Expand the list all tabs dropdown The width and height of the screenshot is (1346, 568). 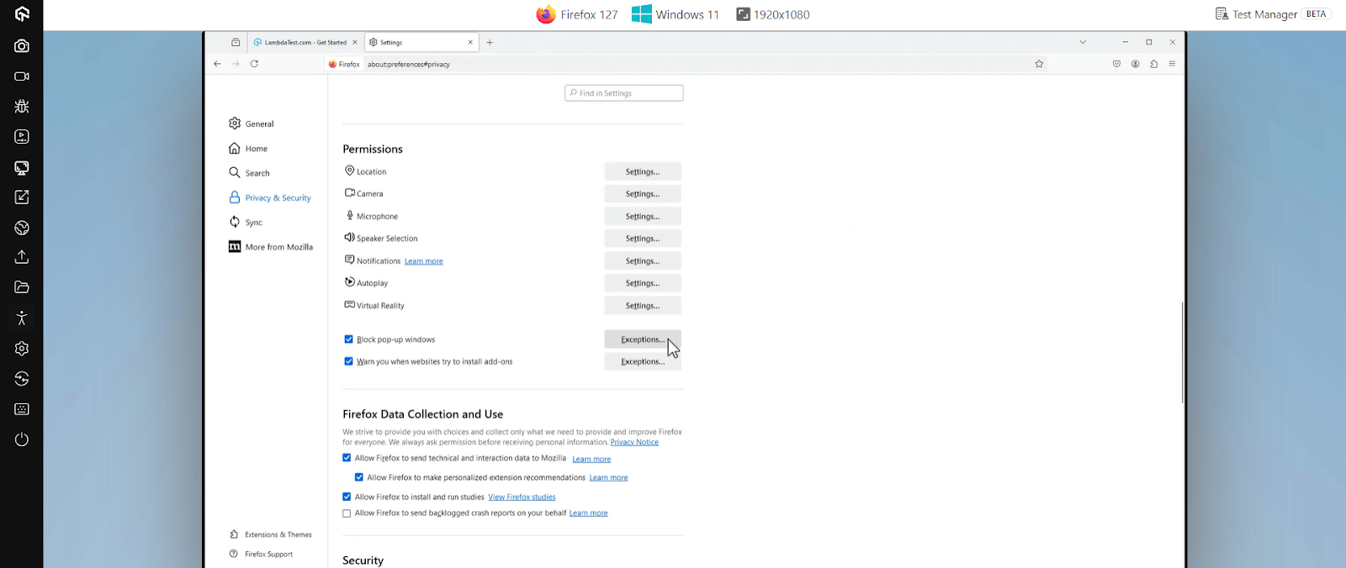point(1083,42)
